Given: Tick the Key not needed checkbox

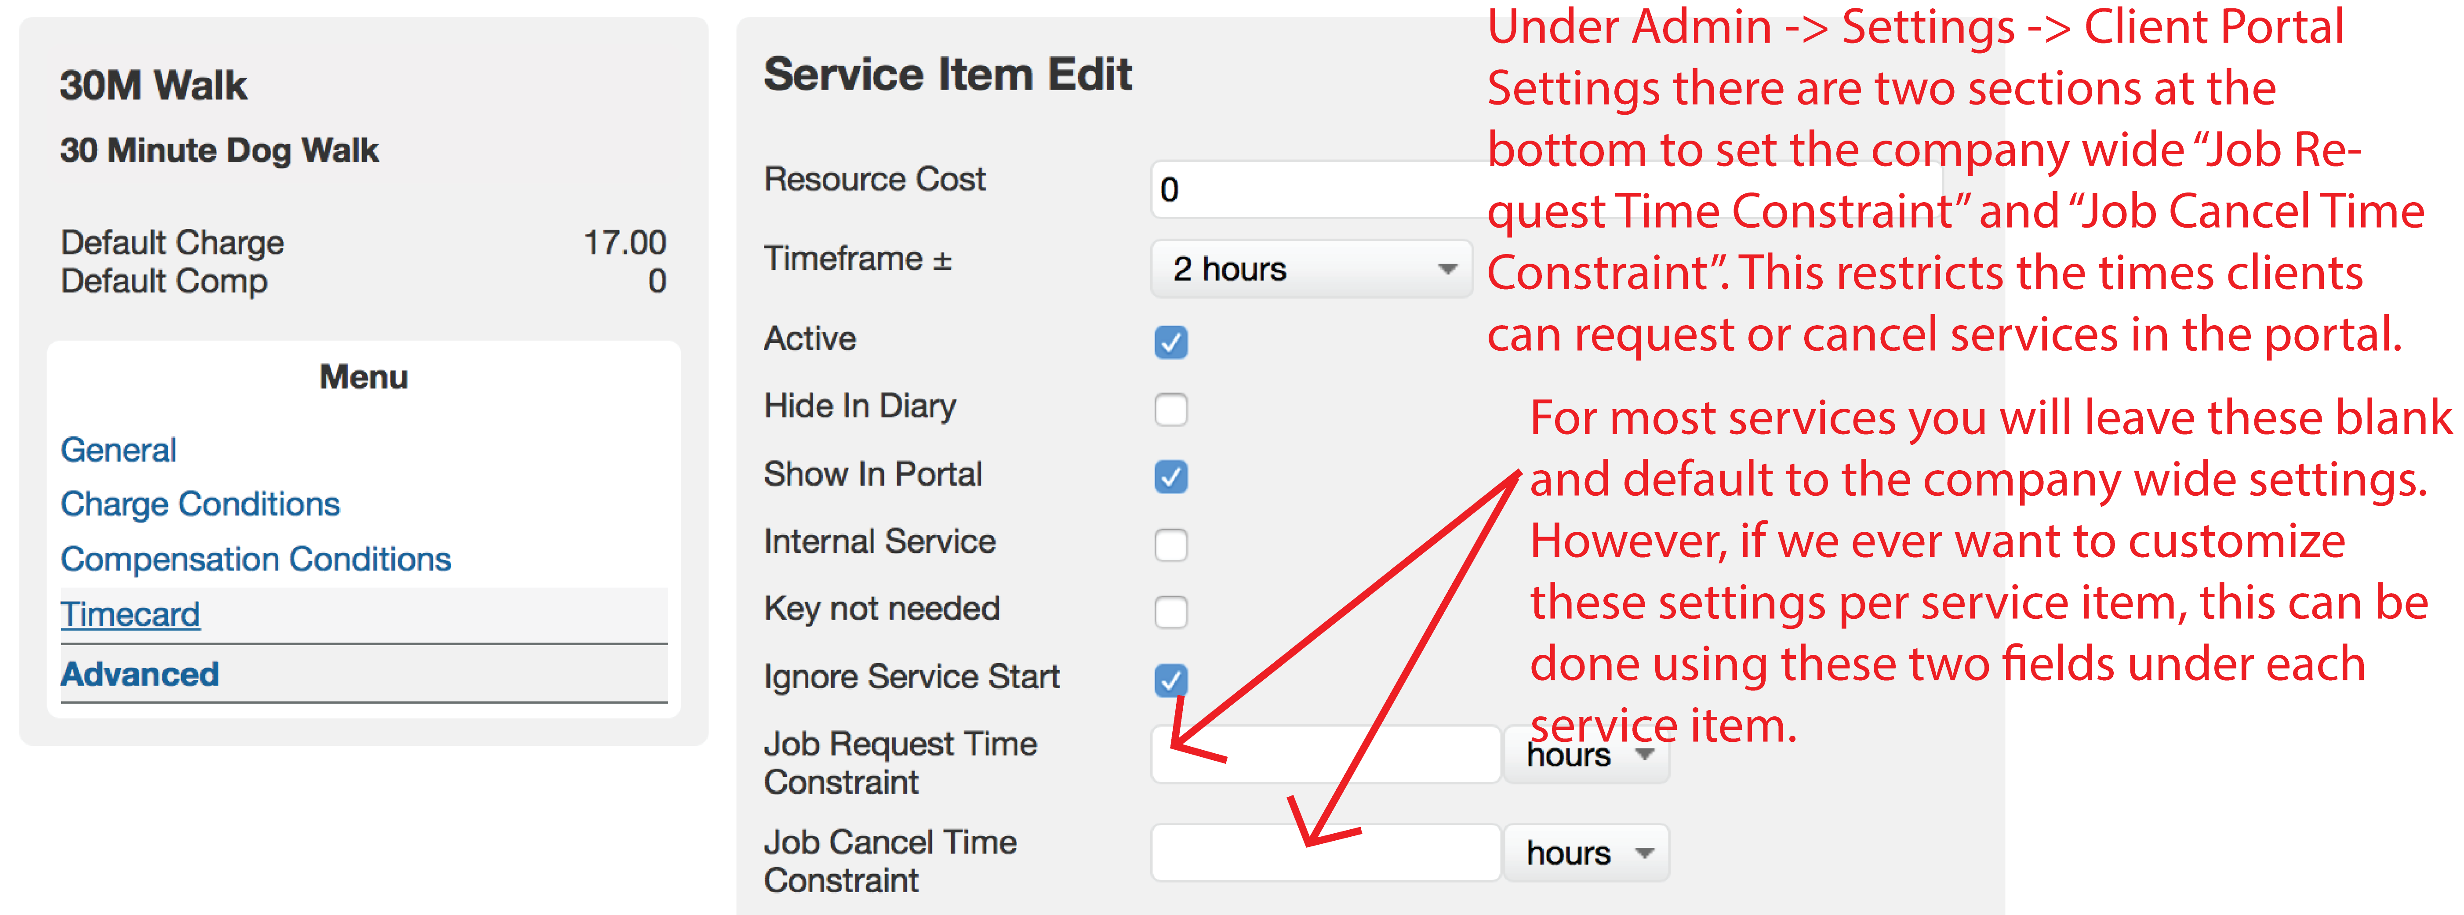Looking at the screenshot, I should [1171, 612].
